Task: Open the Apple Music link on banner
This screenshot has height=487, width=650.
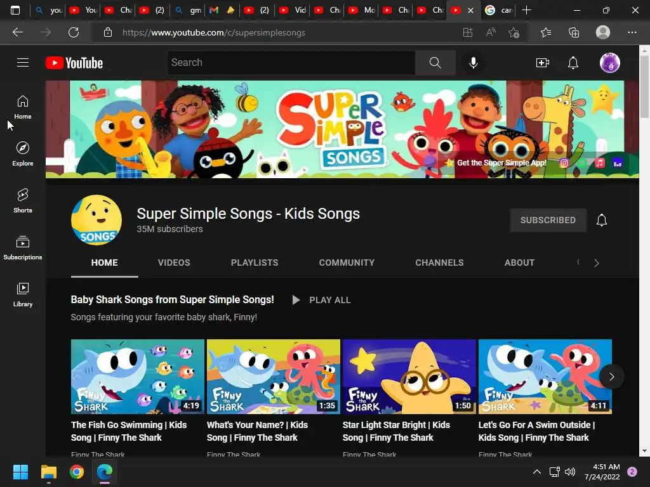Action: tap(600, 163)
